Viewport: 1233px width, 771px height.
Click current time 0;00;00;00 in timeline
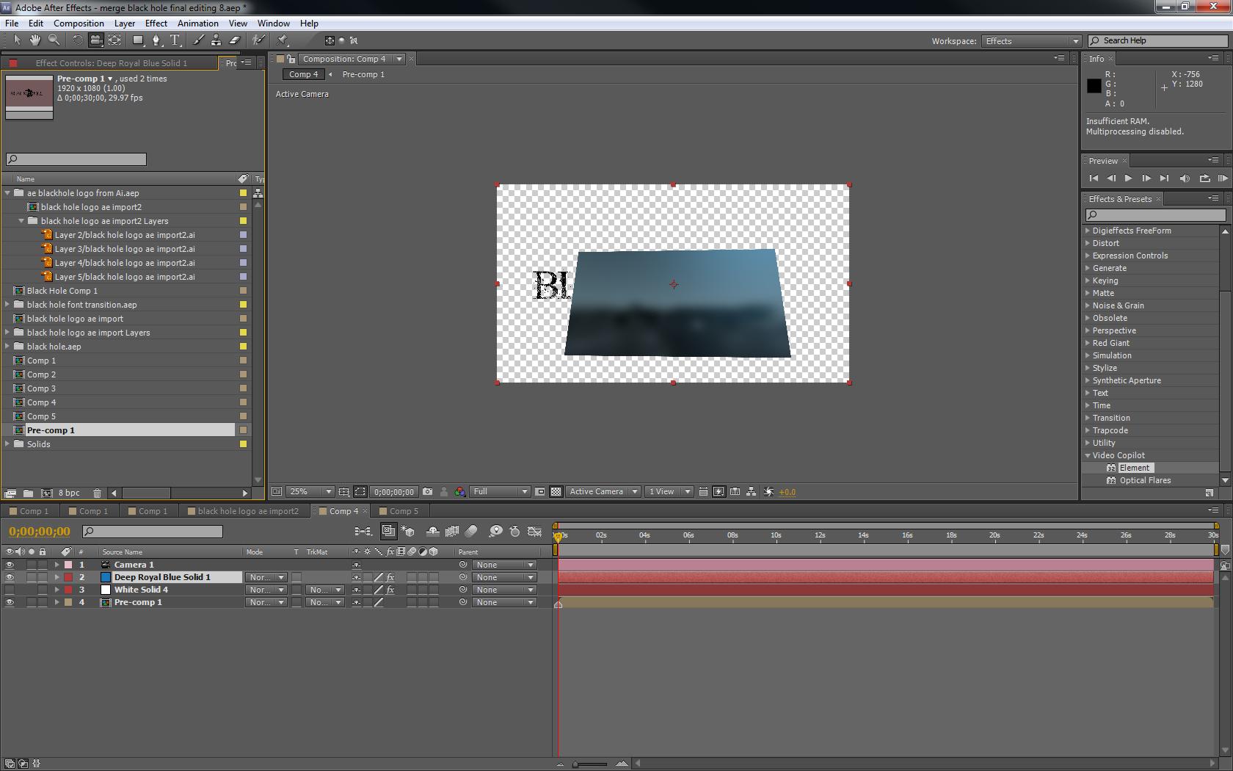40,531
